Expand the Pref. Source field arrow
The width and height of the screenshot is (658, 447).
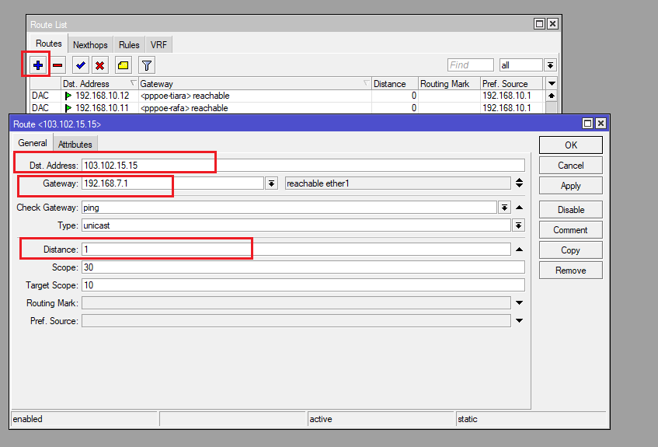click(x=519, y=321)
